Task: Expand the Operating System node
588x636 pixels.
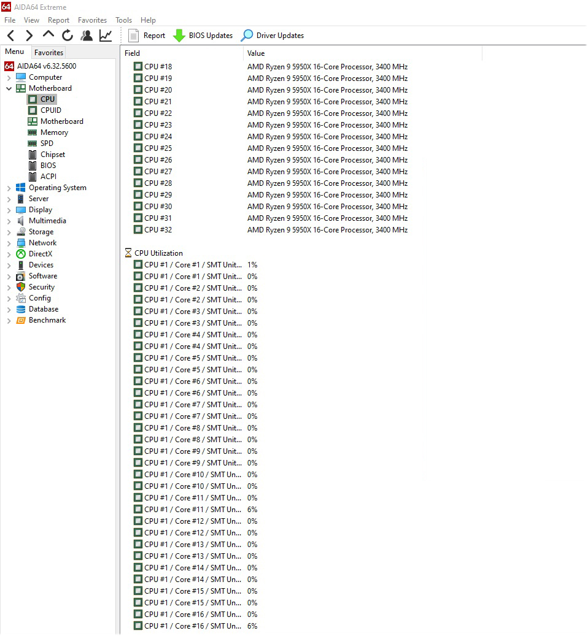Action: 9,188
